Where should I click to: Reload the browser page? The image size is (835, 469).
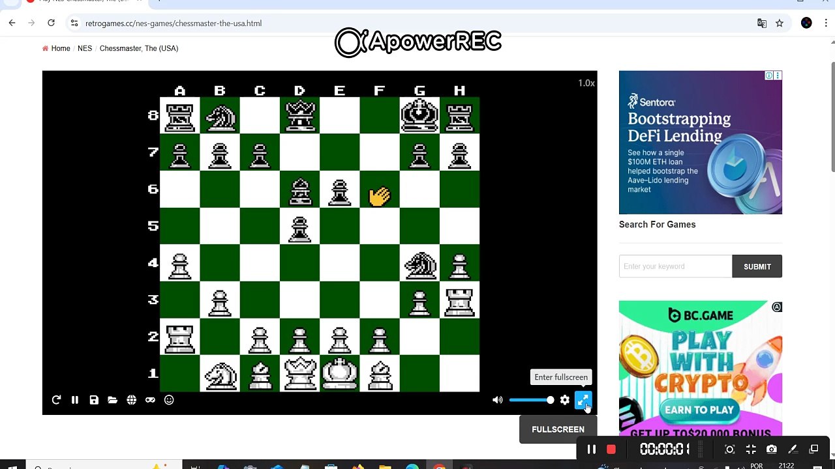(x=51, y=23)
